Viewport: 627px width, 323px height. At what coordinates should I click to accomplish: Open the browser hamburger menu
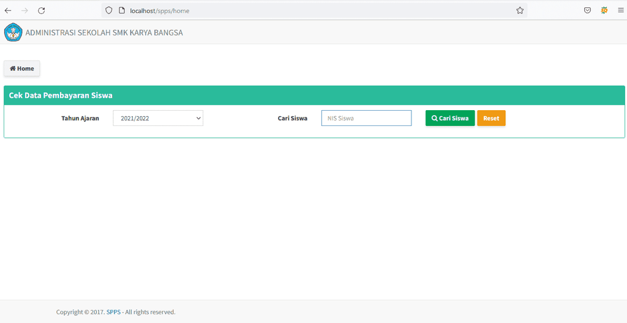click(x=621, y=11)
